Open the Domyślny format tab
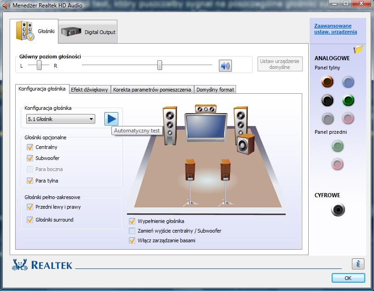The image size is (374, 291). pyautogui.click(x=215, y=90)
